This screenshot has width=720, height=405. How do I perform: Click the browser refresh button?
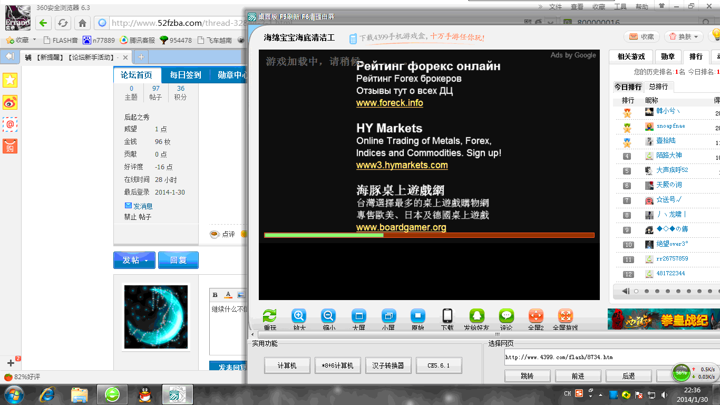[63, 23]
